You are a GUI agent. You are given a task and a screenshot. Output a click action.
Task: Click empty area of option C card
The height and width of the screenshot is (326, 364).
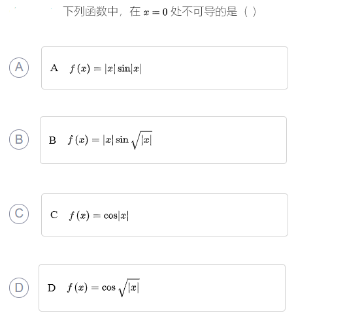[209, 215]
